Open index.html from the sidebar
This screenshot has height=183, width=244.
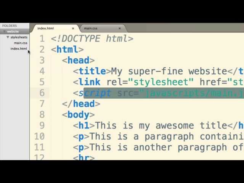pyautogui.click(x=19, y=48)
